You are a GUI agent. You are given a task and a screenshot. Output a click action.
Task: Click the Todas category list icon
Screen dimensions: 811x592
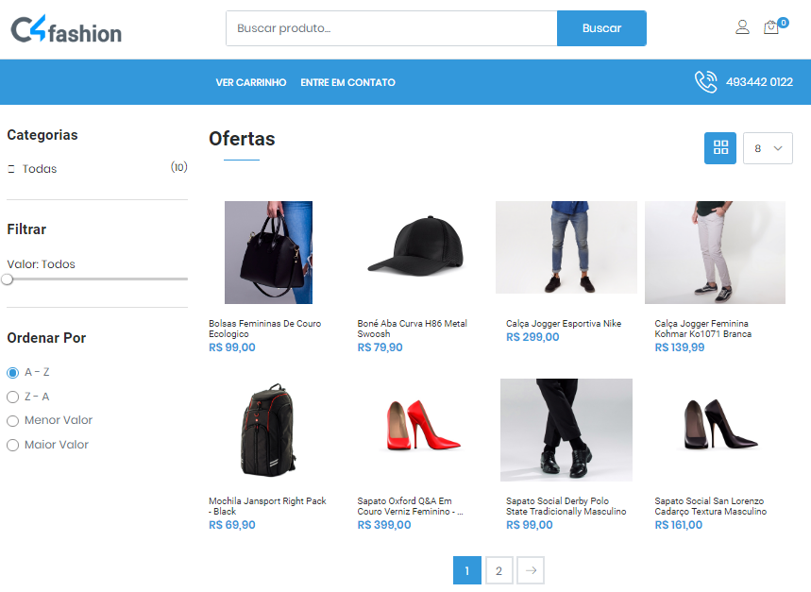pos(11,169)
